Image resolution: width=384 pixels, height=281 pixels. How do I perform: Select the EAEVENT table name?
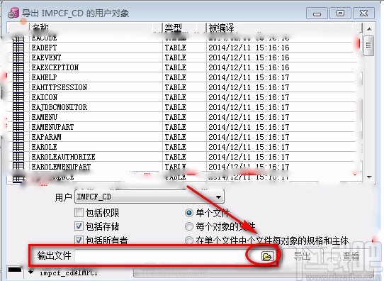(x=46, y=57)
